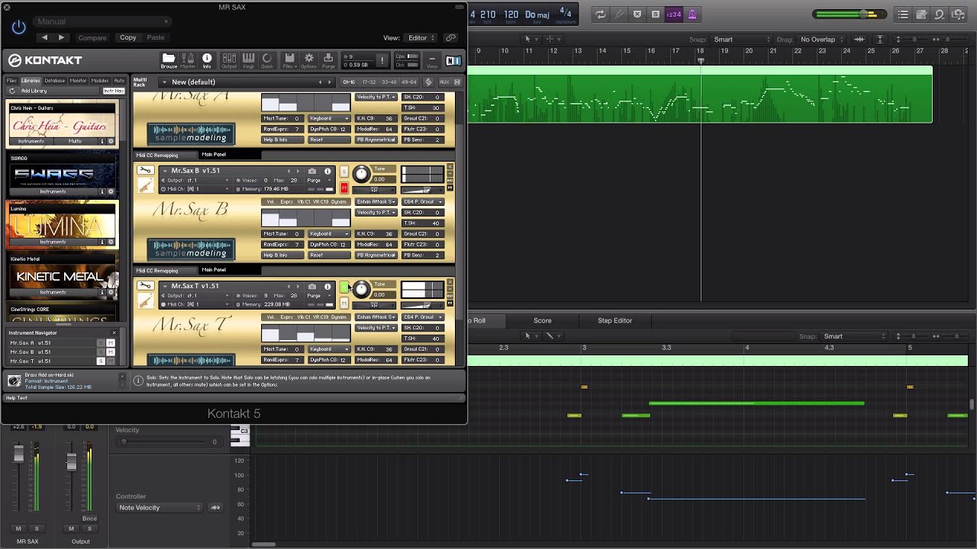
Task: Open Kontakt Files menu
Action: pos(289,60)
